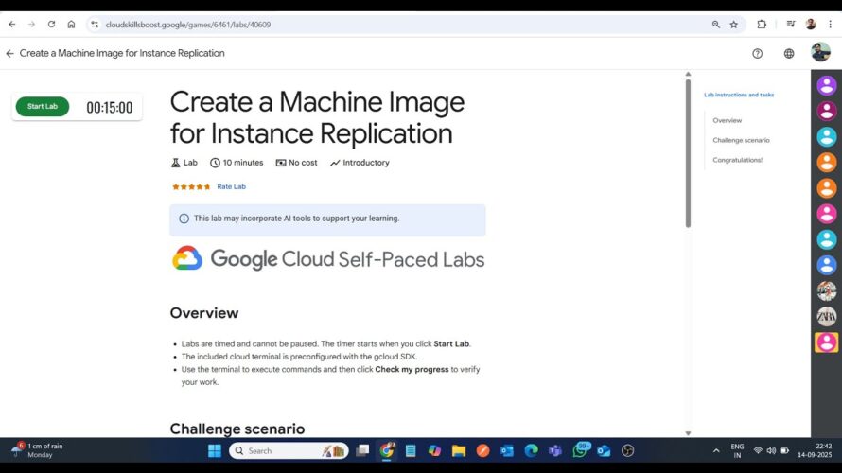Open the Chrome three-dot menu
The width and height of the screenshot is (842, 473).
pyautogui.click(x=831, y=25)
